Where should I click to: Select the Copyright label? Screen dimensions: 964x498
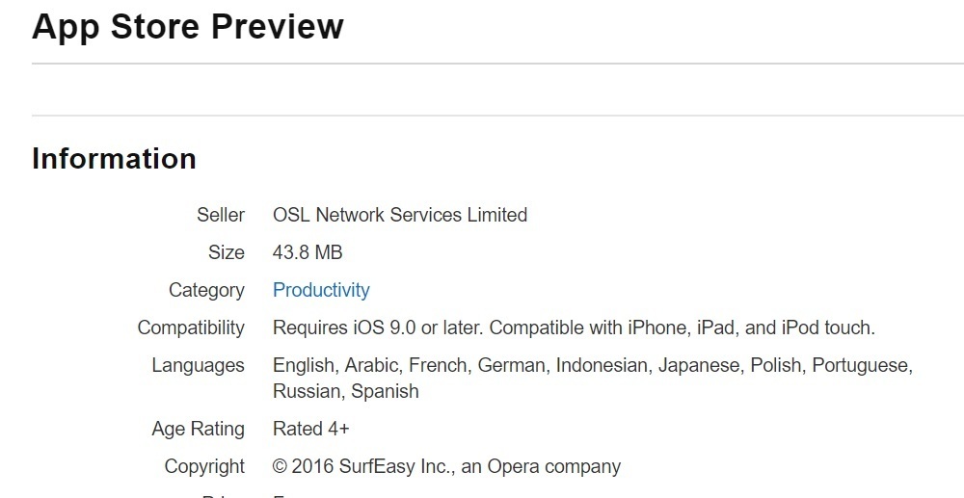click(x=204, y=466)
